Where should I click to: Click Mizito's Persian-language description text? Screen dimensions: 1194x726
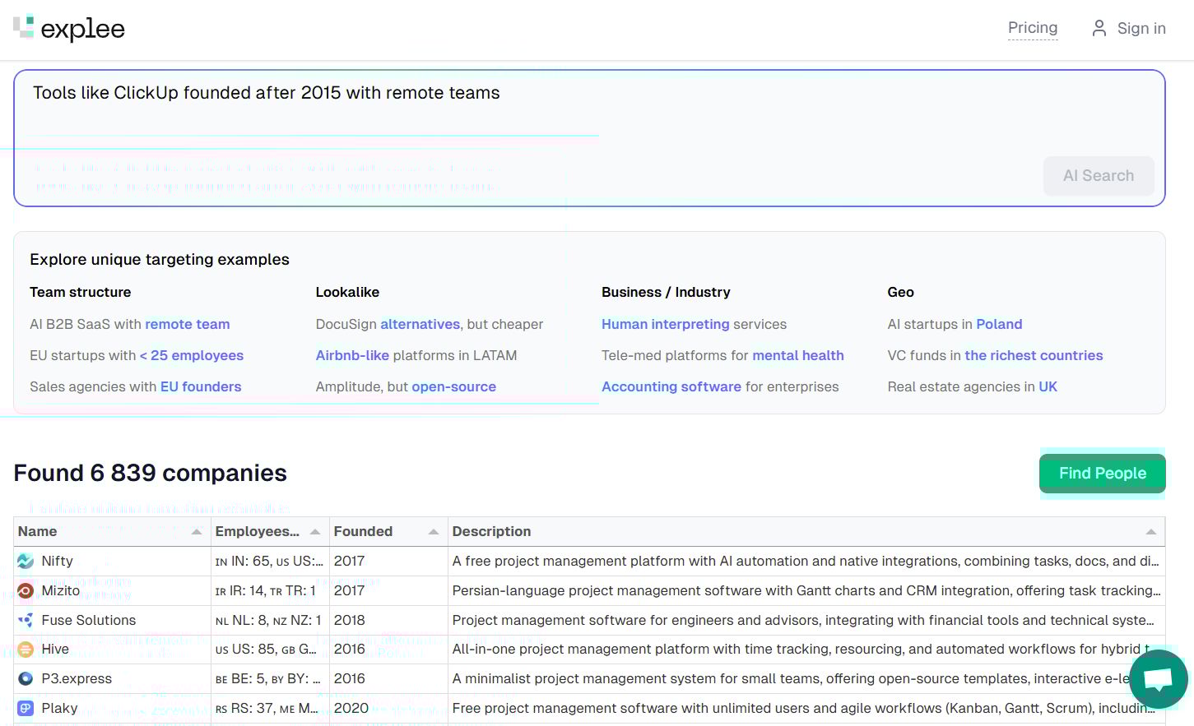pyautogui.click(x=806, y=590)
